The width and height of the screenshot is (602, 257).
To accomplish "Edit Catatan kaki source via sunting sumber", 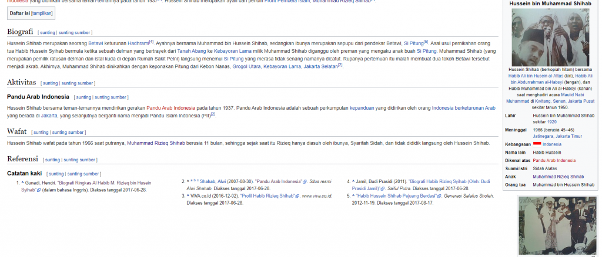I will pyautogui.click(x=83, y=174).
